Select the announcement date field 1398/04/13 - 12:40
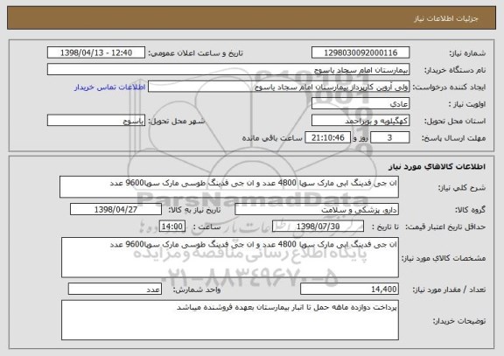This screenshot has height=356, width=504. 96,52
